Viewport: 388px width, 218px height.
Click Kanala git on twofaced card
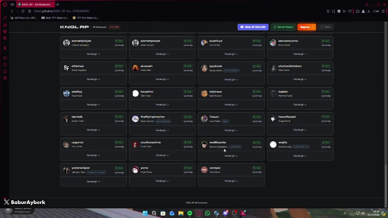(x=300, y=130)
